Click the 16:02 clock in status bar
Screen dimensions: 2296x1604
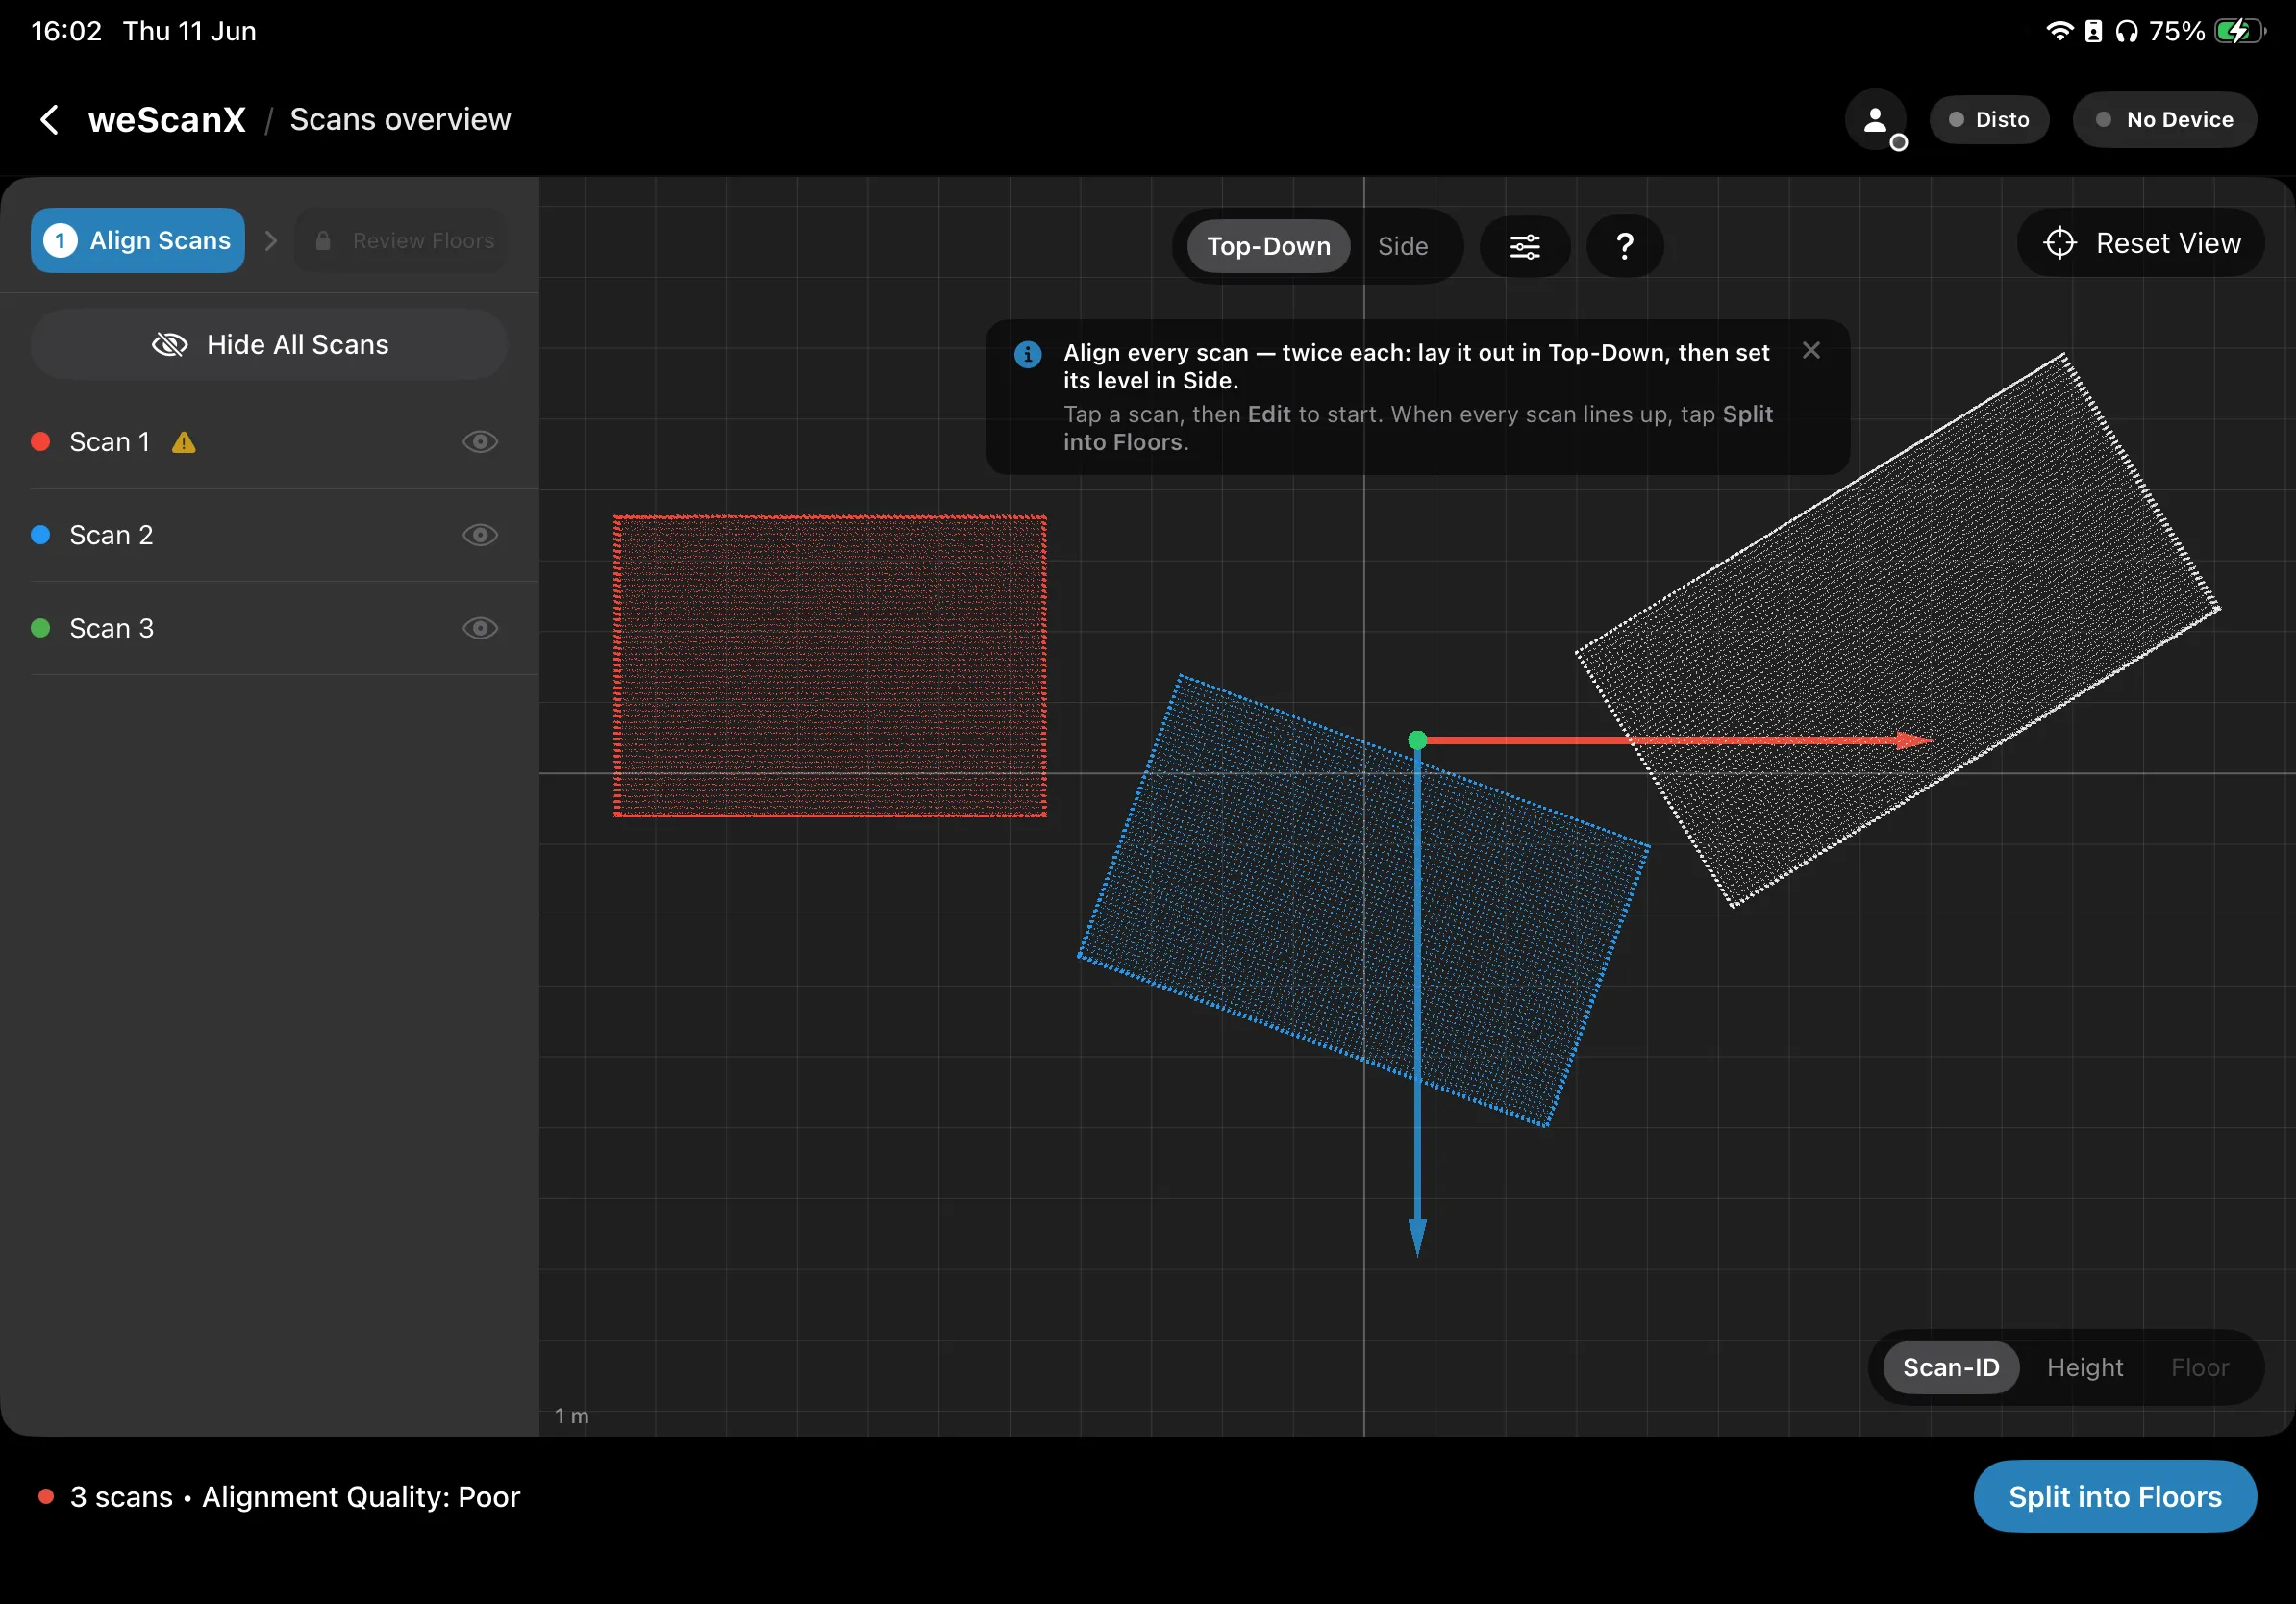tap(67, 31)
